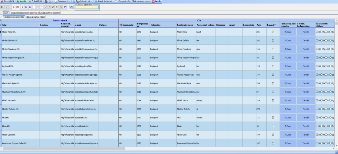Click the iroda@alka.hu email cell
The width and height of the screenshot is (338, 154).
[86, 118]
